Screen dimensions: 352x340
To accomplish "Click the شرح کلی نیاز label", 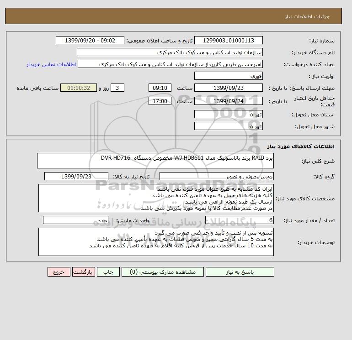I will click(318, 161).
